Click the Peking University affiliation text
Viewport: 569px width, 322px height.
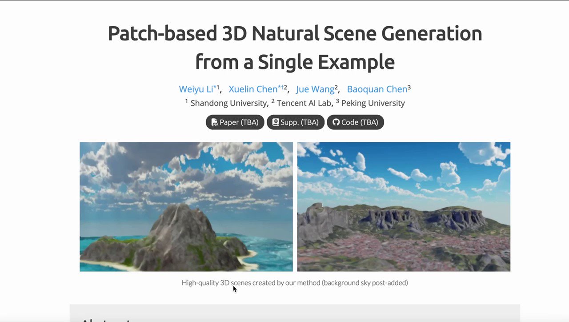(x=373, y=103)
